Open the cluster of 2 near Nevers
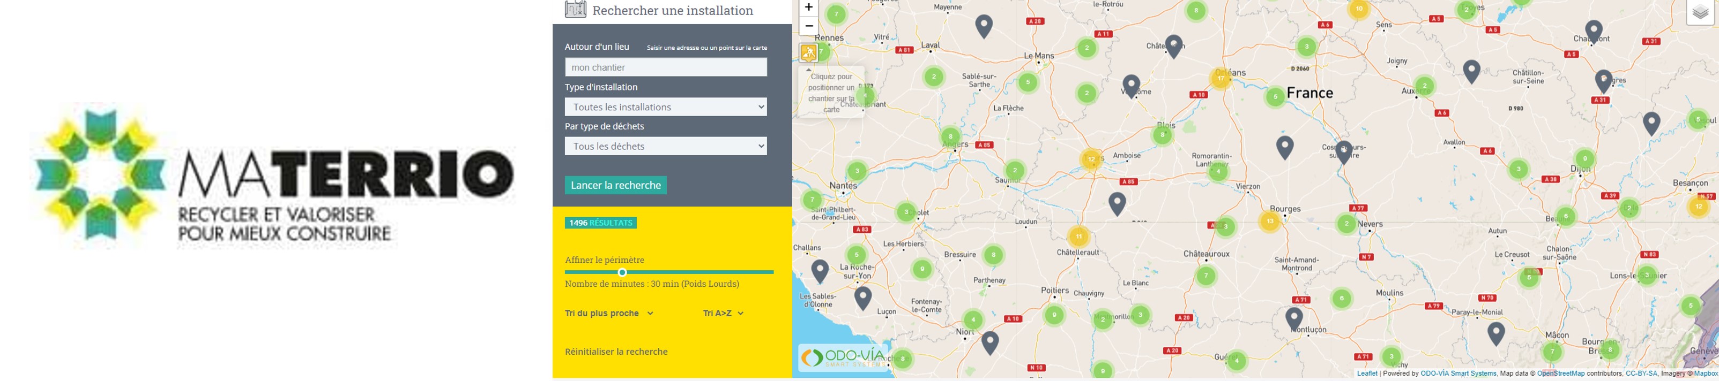This screenshot has width=1719, height=381. [1346, 224]
